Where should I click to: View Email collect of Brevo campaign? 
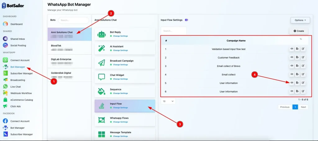click(x=292, y=66)
